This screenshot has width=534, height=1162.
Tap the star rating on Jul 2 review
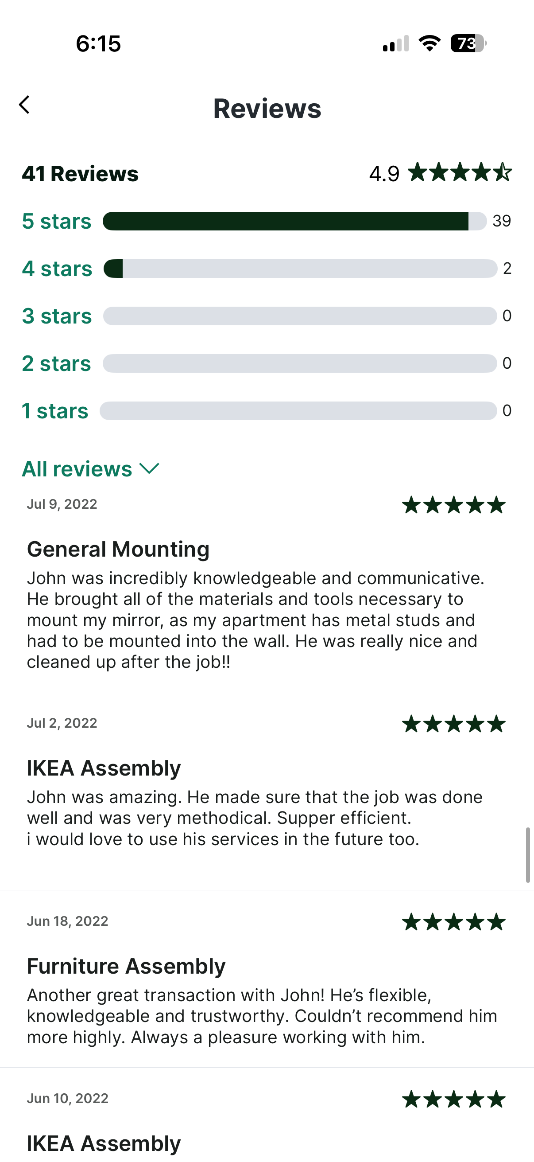(x=454, y=724)
